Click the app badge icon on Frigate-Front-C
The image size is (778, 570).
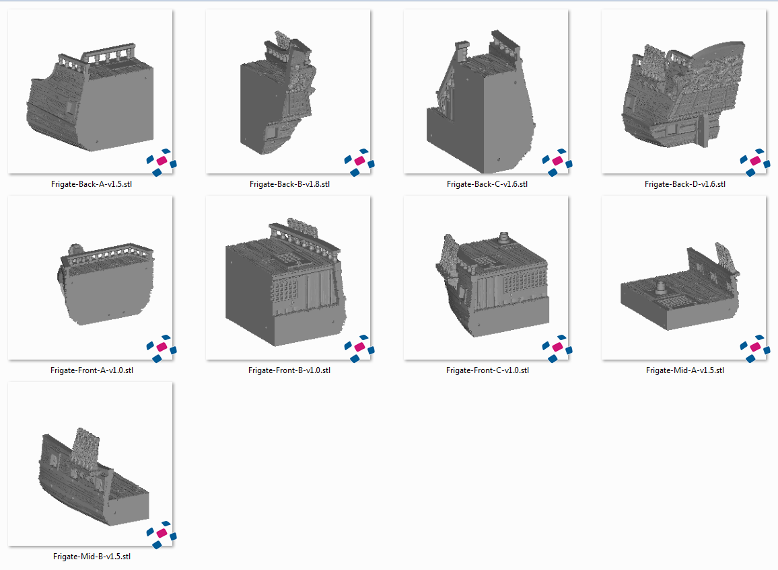pyautogui.click(x=557, y=348)
